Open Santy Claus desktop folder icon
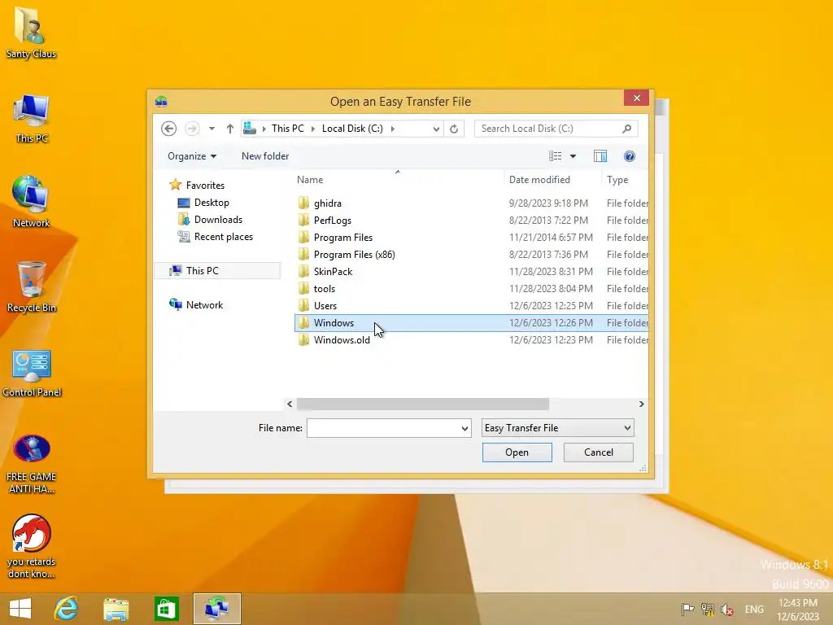Image resolution: width=833 pixels, height=625 pixels. [x=31, y=33]
